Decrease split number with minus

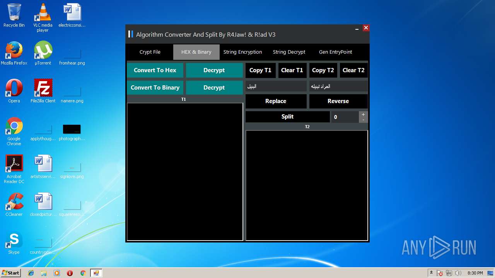(363, 120)
